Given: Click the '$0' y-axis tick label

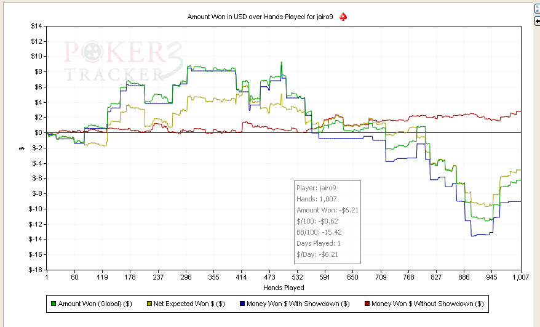Looking at the screenshot, I should (x=38, y=132).
